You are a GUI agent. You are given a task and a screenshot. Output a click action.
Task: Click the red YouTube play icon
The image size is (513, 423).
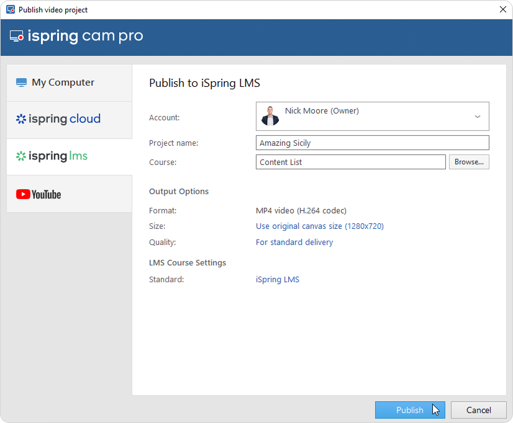[x=23, y=195]
